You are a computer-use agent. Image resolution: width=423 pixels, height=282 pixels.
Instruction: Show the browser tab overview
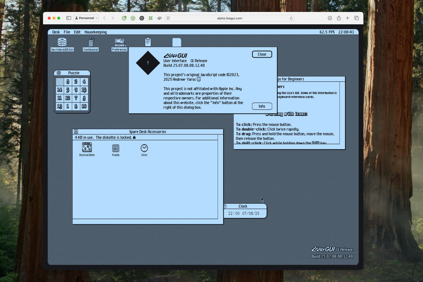357,18
